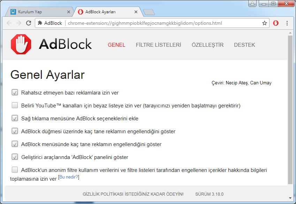Go to ÖZELLEŞTİR section
This screenshot has height=204, width=296.
tap(207, 45)
